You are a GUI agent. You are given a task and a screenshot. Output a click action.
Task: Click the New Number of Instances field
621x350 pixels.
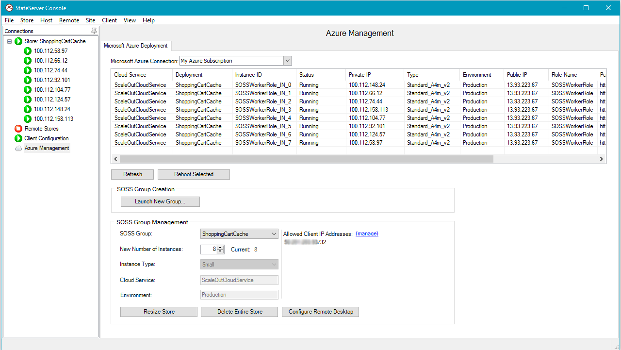click(209, 250)
